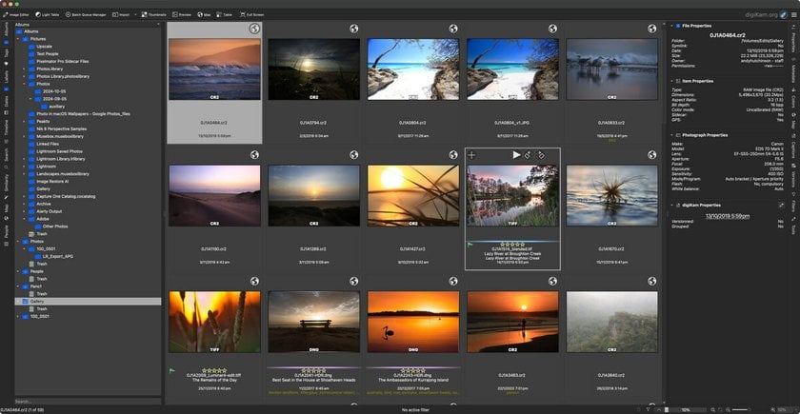Collapse the digiKam Properties section
The image size is (800, 414).
tap(672, 205)
